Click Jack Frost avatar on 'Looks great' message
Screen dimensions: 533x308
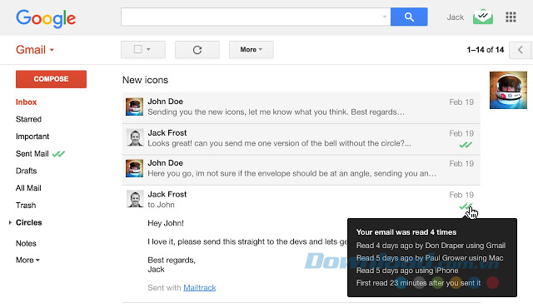135,137
